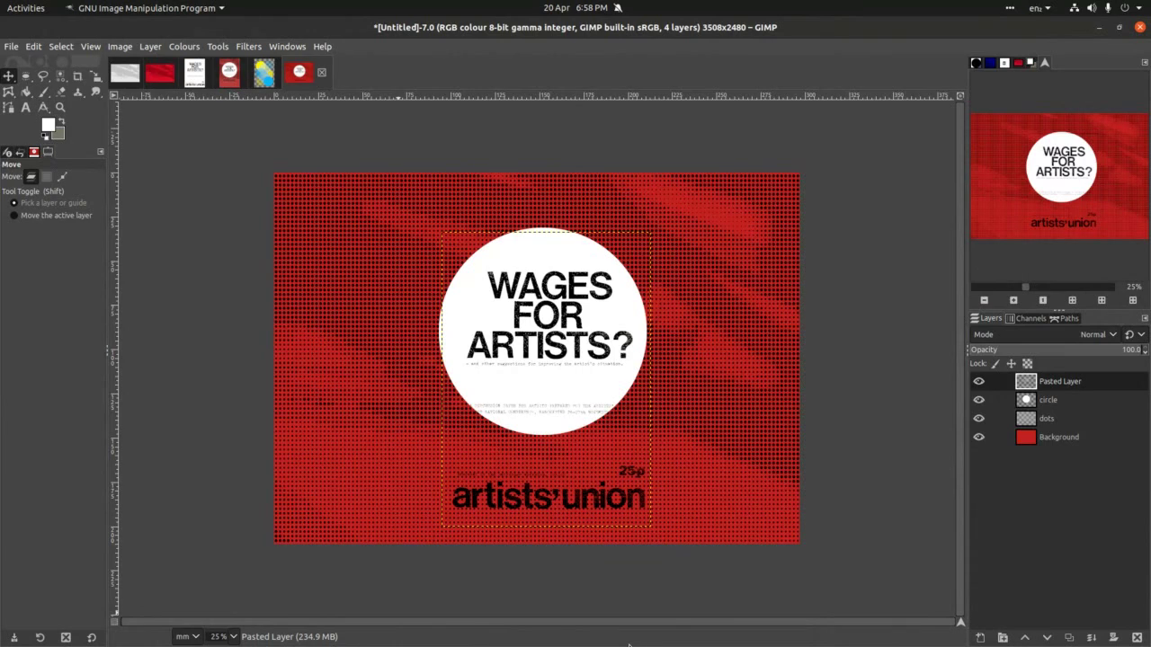The width and height of the screenshot is (1151, 647).
Task: Select the Move tool in the toolbox
Action: 8,76
